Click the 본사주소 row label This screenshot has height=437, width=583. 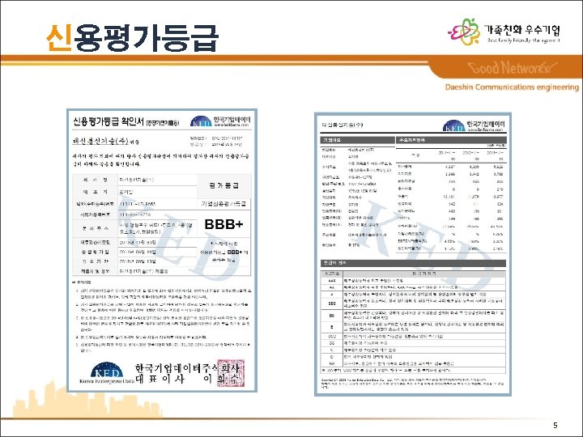click(x=96, y=228)
